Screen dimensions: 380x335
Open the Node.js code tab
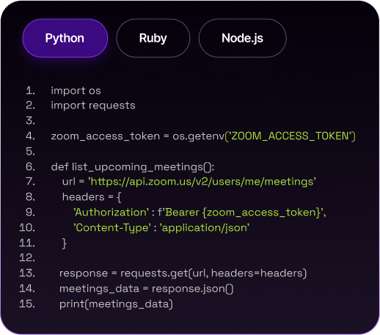(x=242, y=38)
